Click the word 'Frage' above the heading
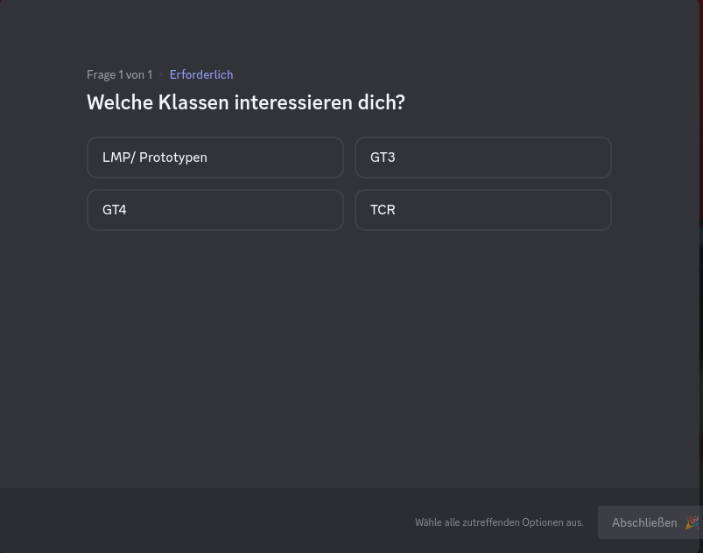Image resolution: width=703 pixels, height=553 pixels. (101, 74)
